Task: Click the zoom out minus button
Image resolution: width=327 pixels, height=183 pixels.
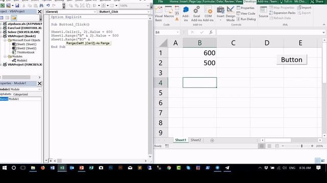Action: (x=283, y=146)
